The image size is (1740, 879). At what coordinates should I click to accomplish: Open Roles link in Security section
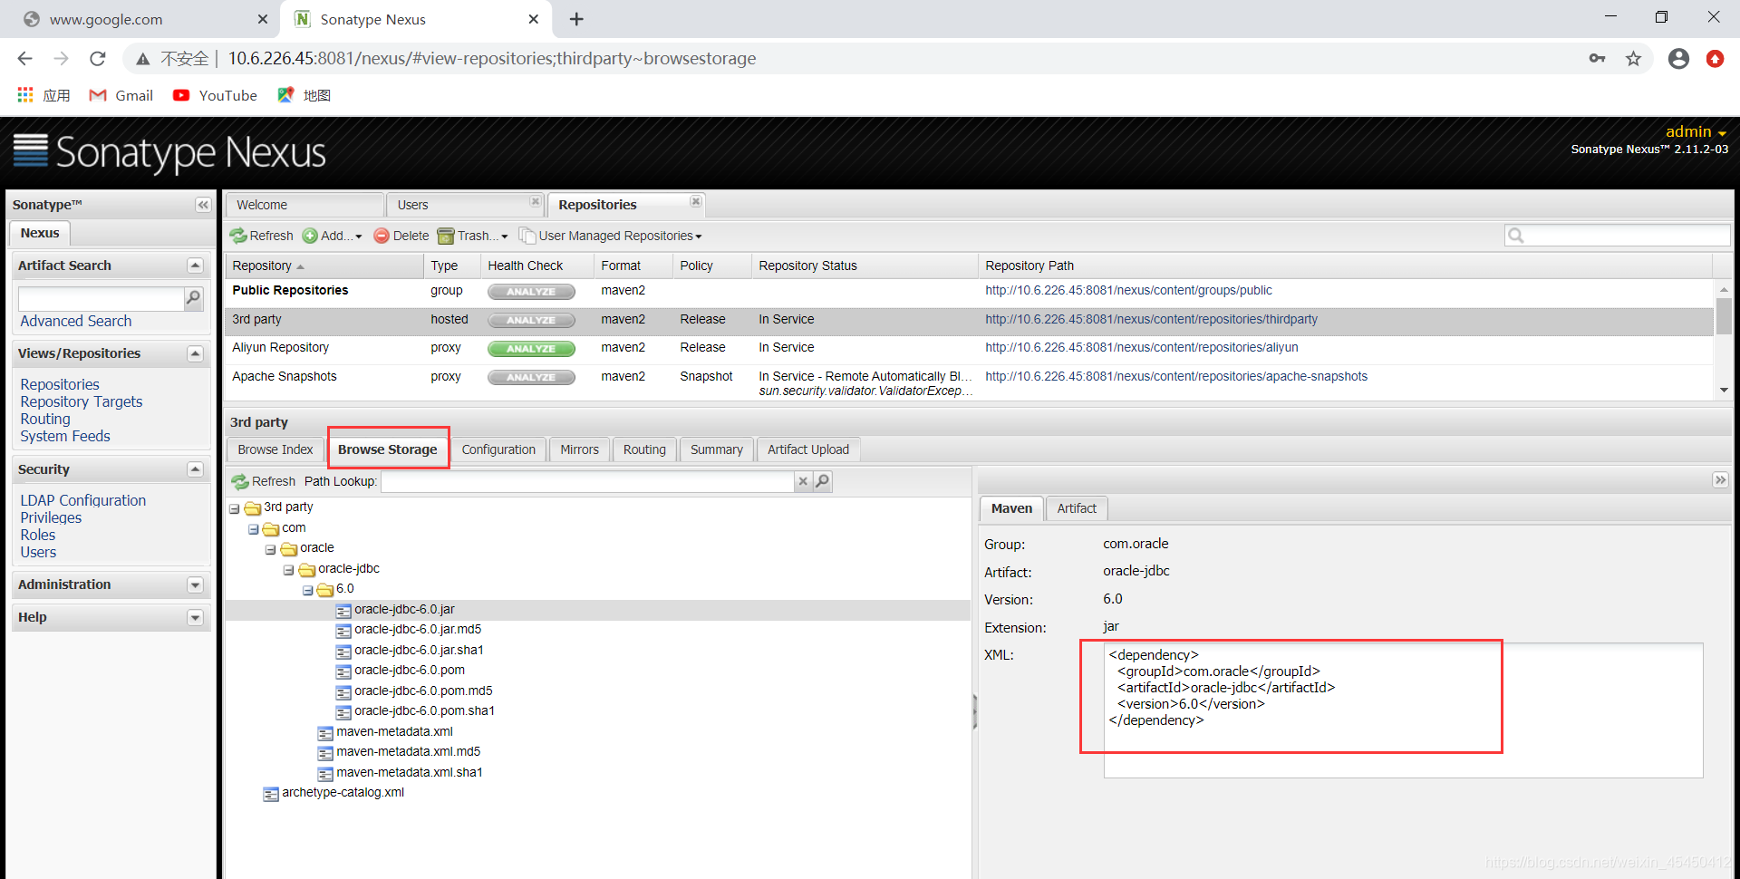(38, 535)
